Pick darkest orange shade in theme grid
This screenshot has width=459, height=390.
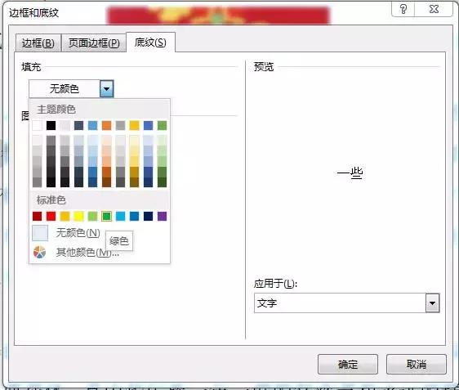pyautogui.click(x=106, y=182)
